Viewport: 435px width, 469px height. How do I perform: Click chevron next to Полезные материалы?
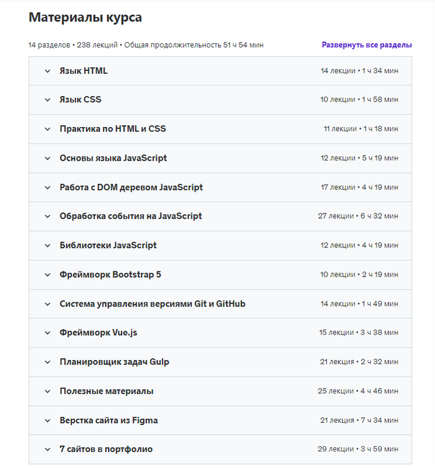[x=48, y=391]
